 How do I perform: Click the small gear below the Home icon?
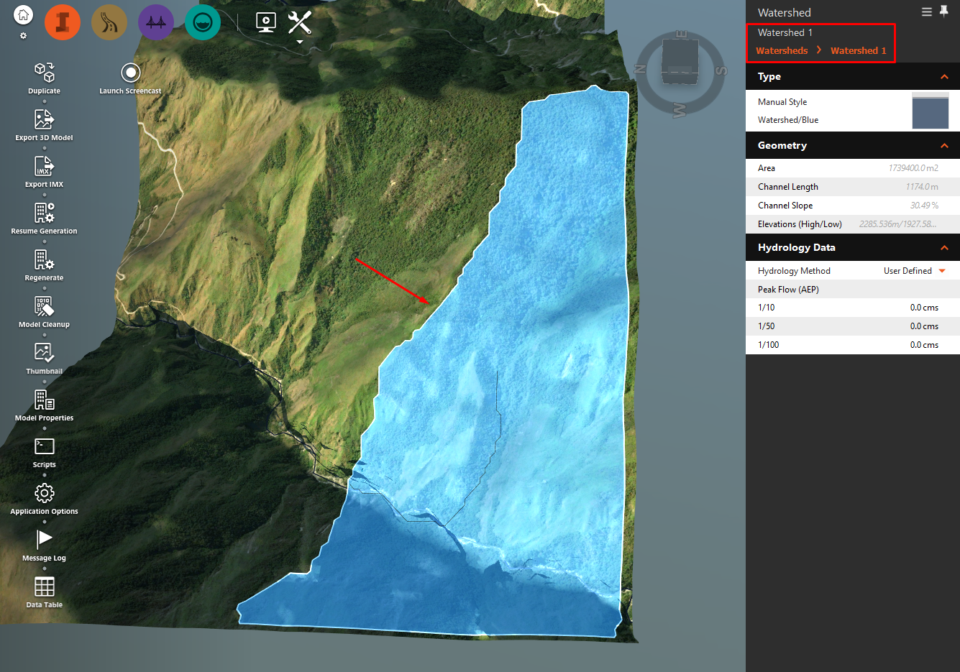click(23, 35)
